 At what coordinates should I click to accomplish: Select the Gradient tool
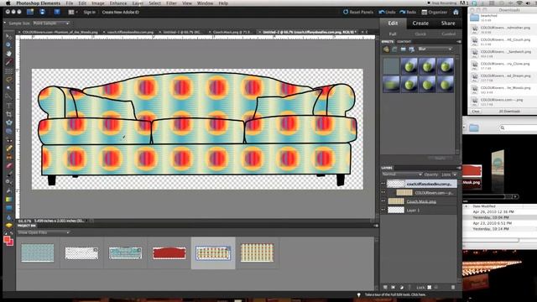click(x=8, y=200)
